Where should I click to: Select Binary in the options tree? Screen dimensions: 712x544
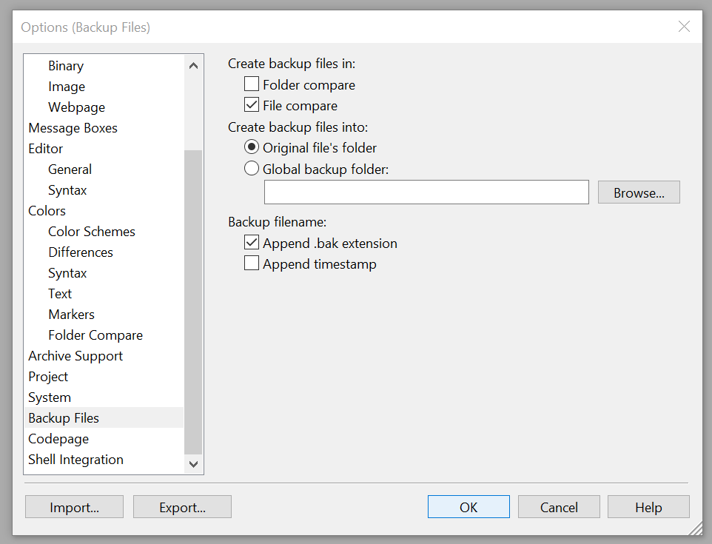[x=66, y=66]
